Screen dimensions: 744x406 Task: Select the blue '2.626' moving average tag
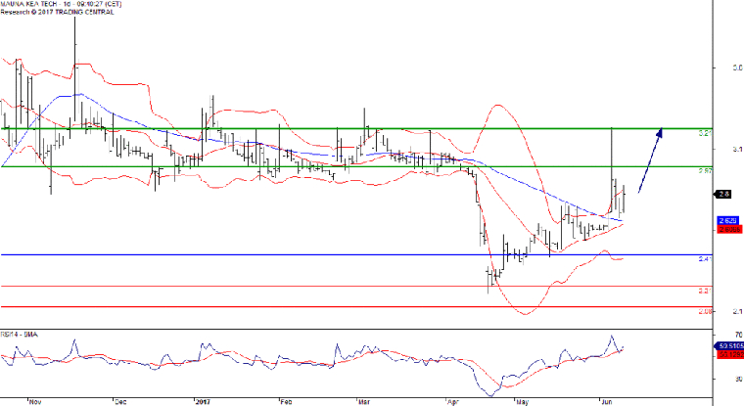[728, 221]
